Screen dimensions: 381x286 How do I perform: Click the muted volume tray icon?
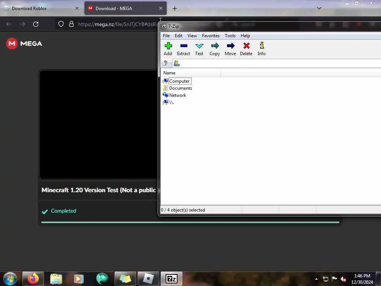(x=343, y=279)
